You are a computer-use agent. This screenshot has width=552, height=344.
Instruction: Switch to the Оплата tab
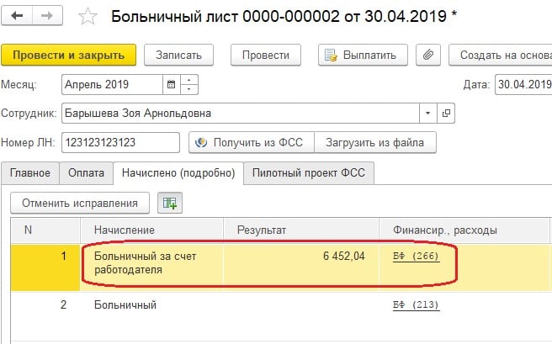tap(87, 173)
